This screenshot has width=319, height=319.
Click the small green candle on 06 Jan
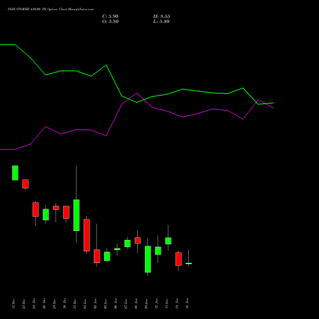click(x=117, y=249)
